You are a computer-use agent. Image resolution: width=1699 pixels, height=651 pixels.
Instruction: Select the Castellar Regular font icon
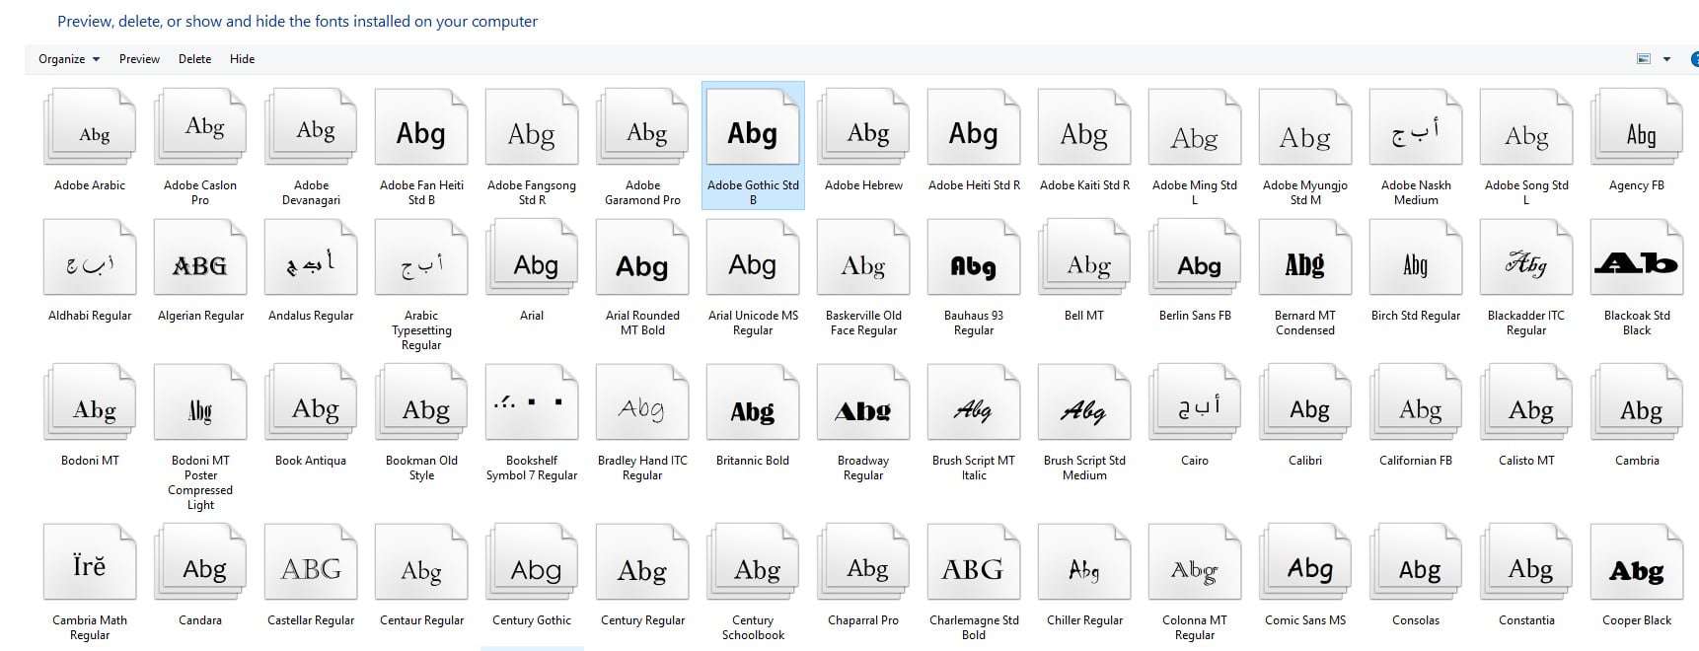tap(311, 562)
